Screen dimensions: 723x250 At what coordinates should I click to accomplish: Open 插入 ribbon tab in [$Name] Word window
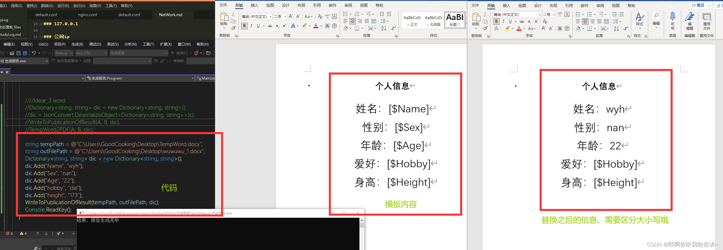(x=254, y=5)
